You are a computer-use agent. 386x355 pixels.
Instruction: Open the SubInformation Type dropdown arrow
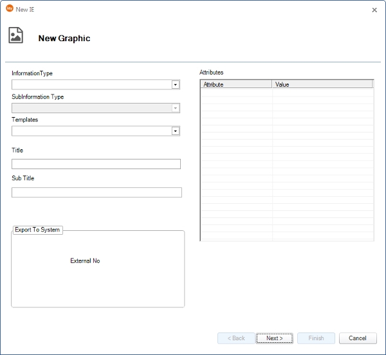[175, 108]
